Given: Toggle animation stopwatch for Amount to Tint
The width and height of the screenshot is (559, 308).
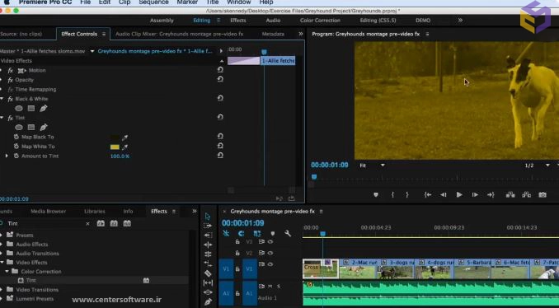Looking at the screenshot, I should [16, 156].
